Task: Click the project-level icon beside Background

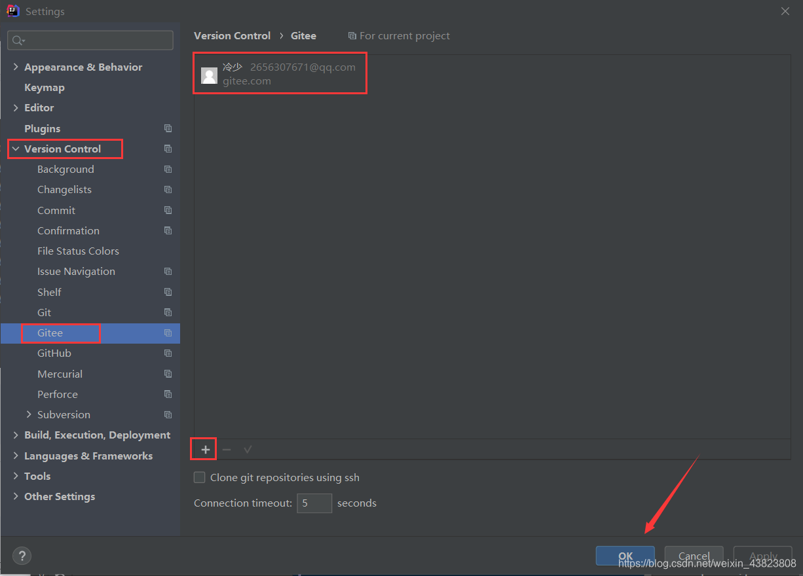Action: [168, 169]
